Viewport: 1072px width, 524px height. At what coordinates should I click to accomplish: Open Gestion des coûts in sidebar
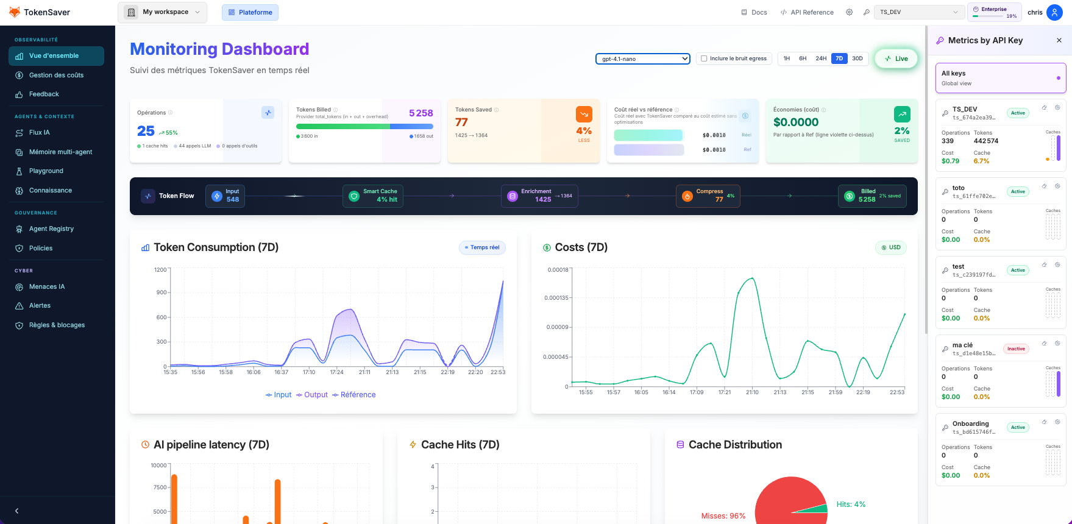(56, 75)
